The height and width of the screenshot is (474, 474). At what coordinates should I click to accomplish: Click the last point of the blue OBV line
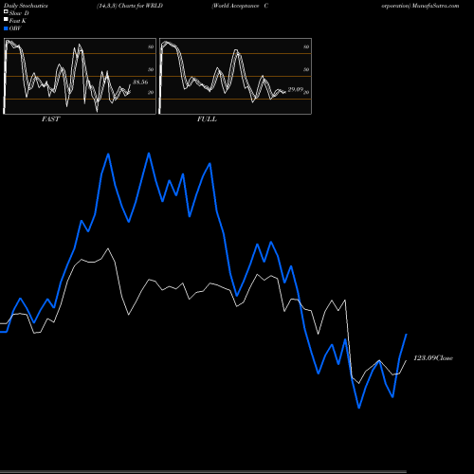(407, 334)
